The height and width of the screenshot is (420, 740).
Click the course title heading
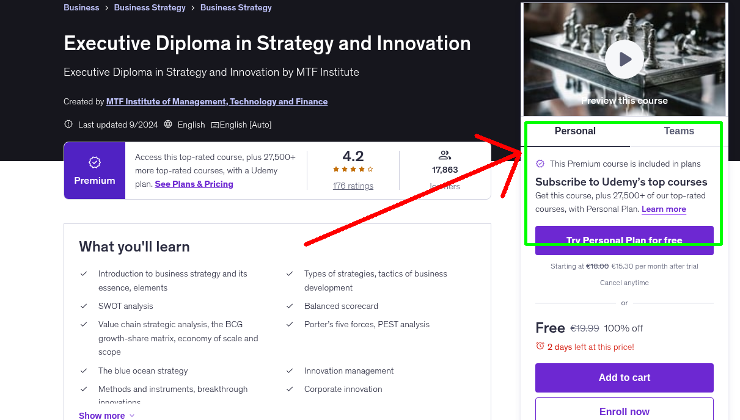coord(267,43)
